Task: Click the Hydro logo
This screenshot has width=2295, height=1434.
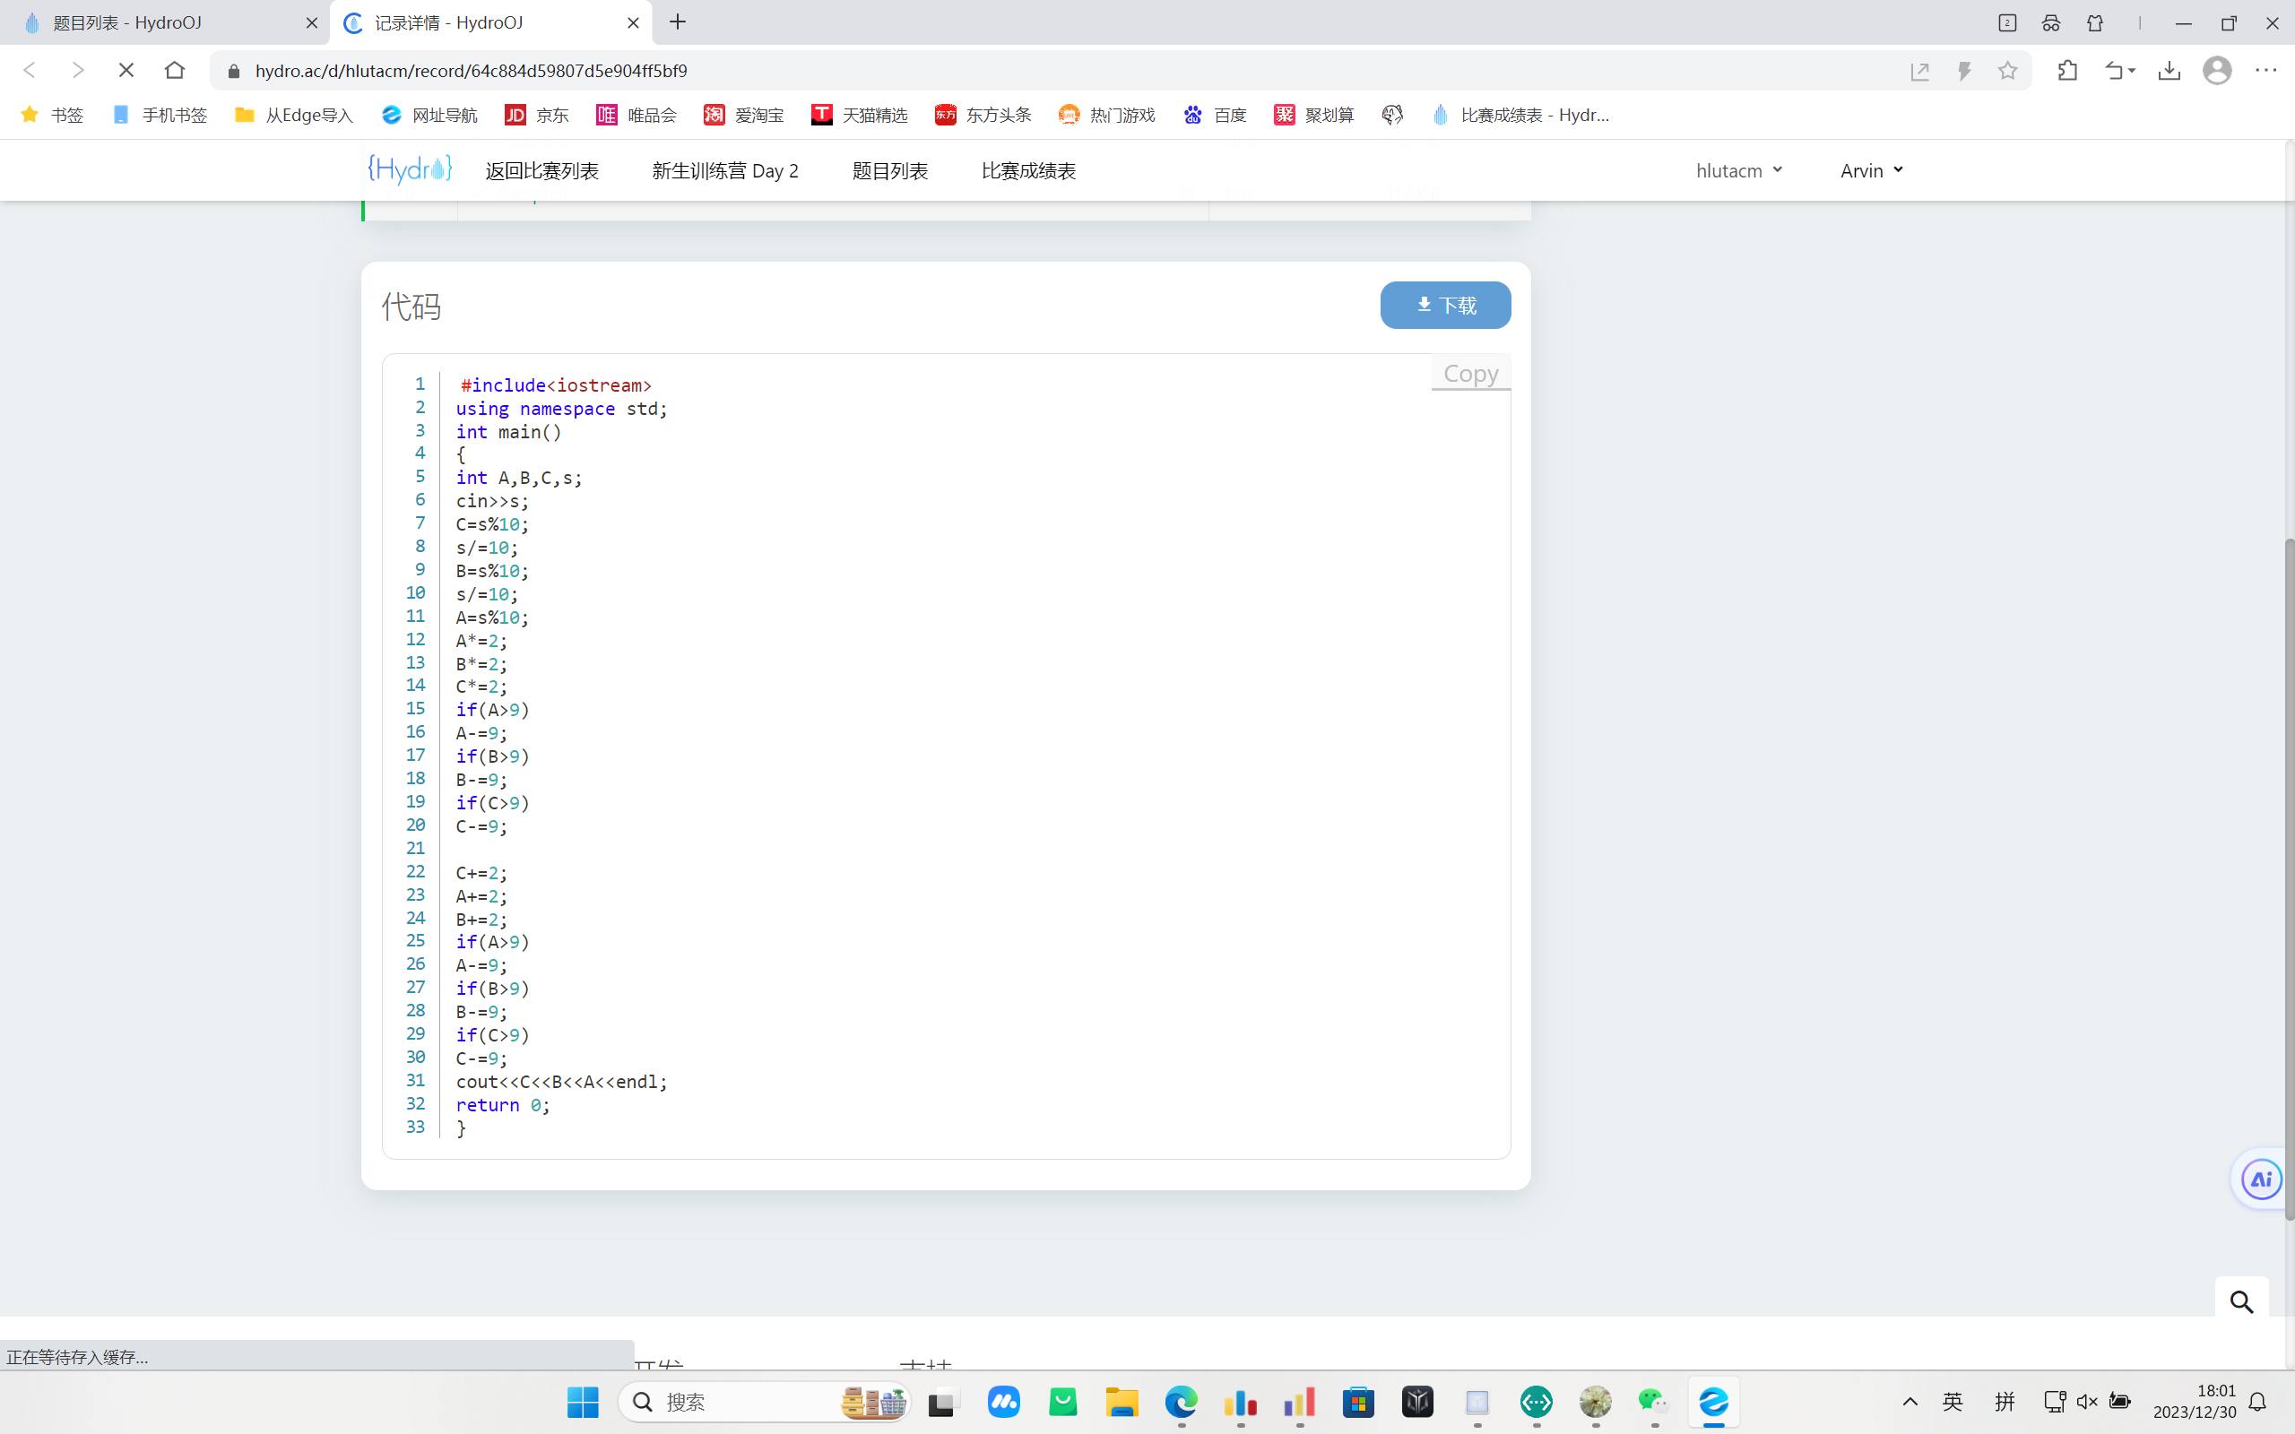Action: pos(409,169)
